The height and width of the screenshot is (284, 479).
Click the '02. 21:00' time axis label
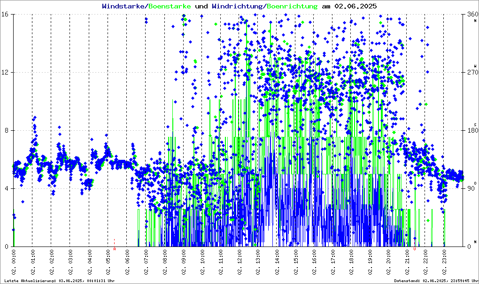click(407, 262)
